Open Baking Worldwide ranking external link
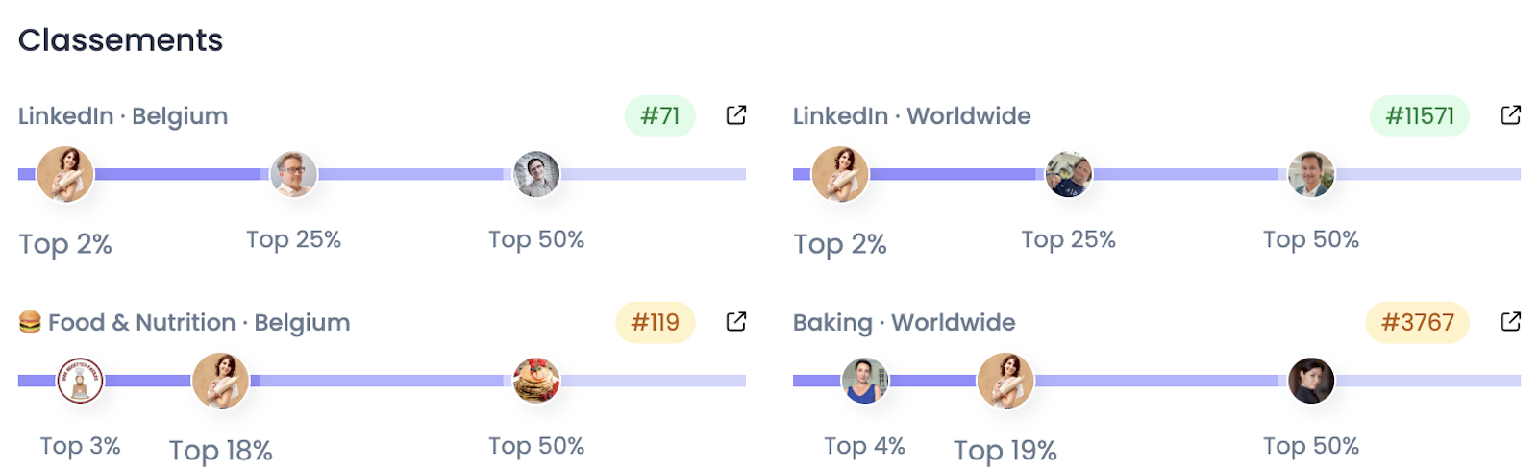Viewport: 1538px width, 471px height. pos(1510,322)
